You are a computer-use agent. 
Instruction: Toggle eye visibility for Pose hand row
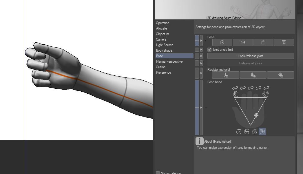197,107
